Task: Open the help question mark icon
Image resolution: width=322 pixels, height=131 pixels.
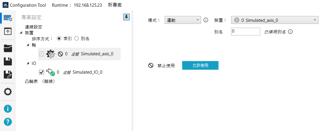Action: (8, 122)
